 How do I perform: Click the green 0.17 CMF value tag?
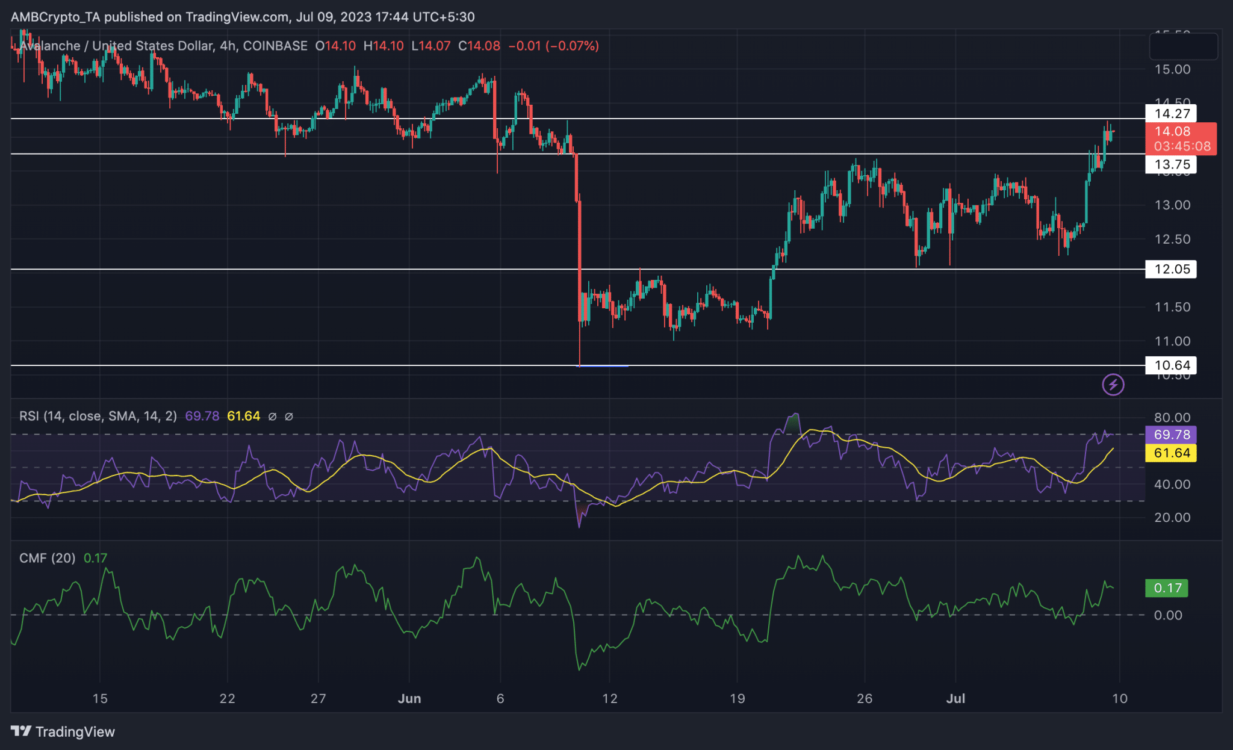pyautogui.click(x=1166, y=588)
